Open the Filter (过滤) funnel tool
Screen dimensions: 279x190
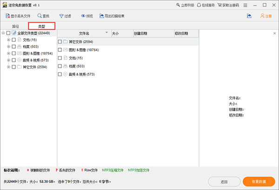pyautogui.click(x=60, y=16)
